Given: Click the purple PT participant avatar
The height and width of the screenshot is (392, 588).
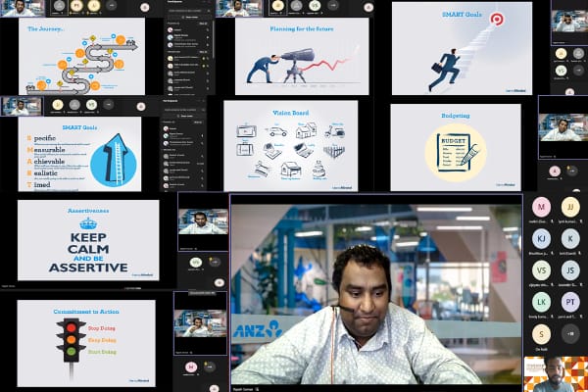Looking at the screenshot, I should pos(569,301).
